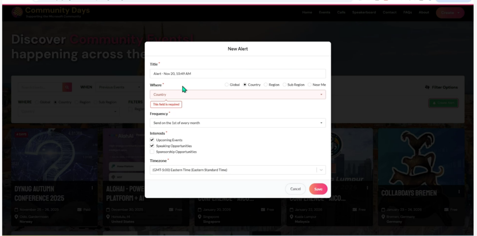
Task: Click the red search magnifier icon
Action: tap(68, 87)
